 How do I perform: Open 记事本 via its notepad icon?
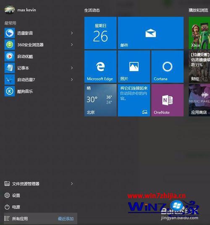[x=10, y=68]
